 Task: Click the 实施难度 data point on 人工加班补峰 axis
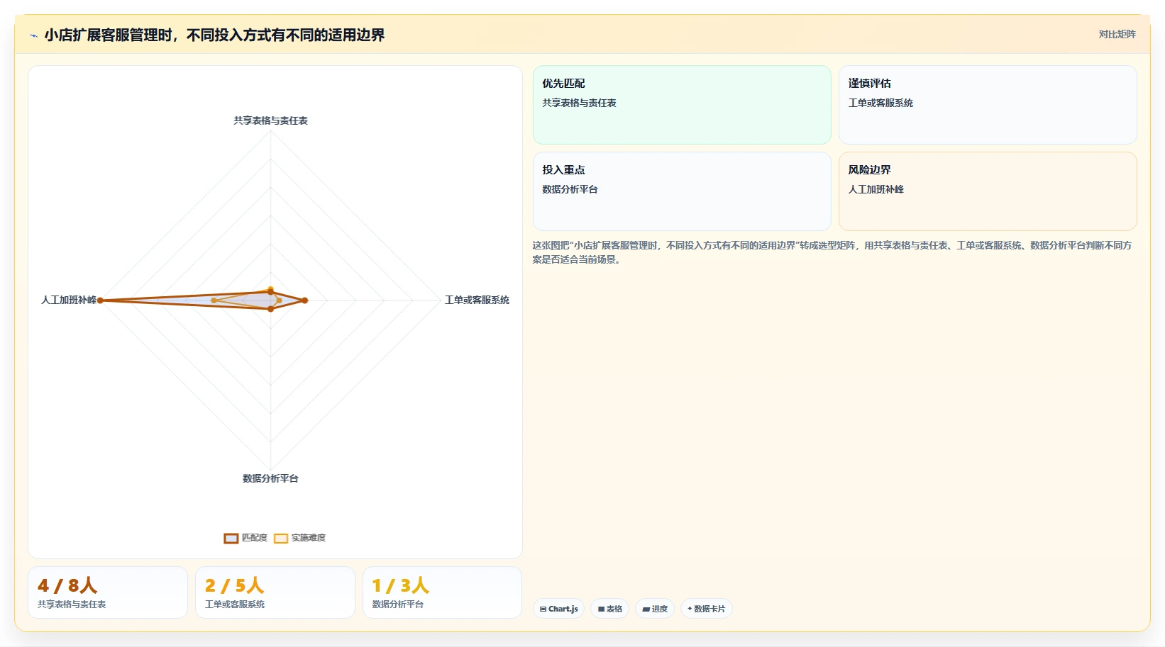click(x=214, y=300)
